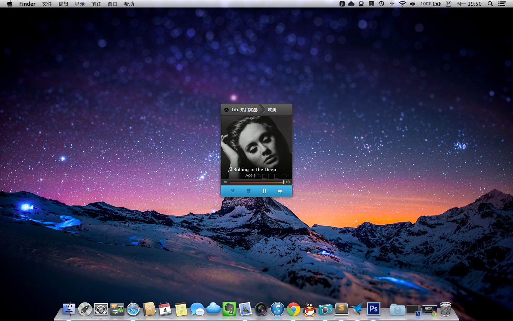Open Mail stamp icon in the Dock

click(x=245, y=309)
